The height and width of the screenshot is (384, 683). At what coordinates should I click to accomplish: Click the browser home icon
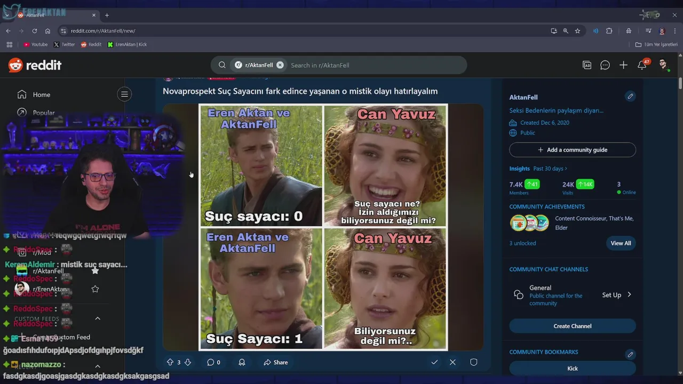tap(47, 31)
